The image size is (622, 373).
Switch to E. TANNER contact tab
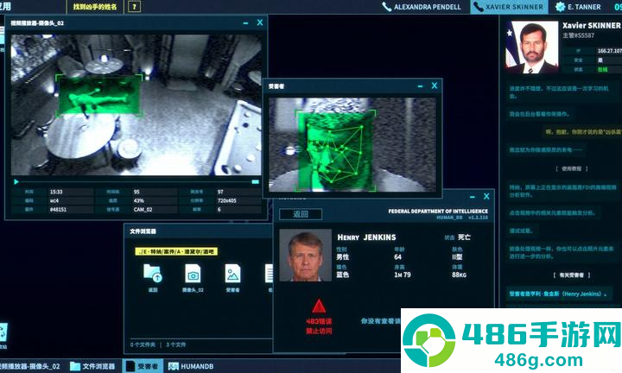[x=578, y=7]
